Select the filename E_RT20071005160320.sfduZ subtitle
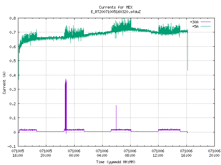This screenshot has width=221, height=165. [116, 12]
